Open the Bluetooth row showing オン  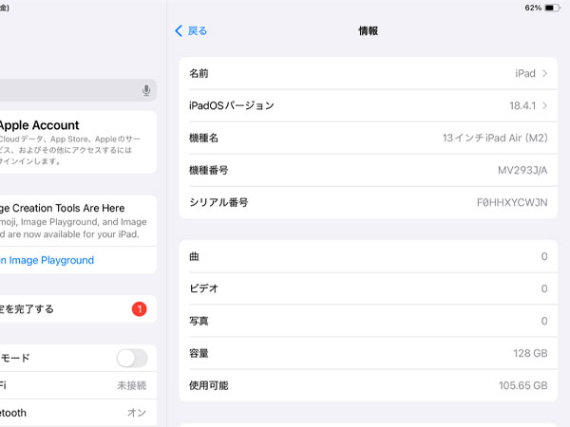[78, 413]
